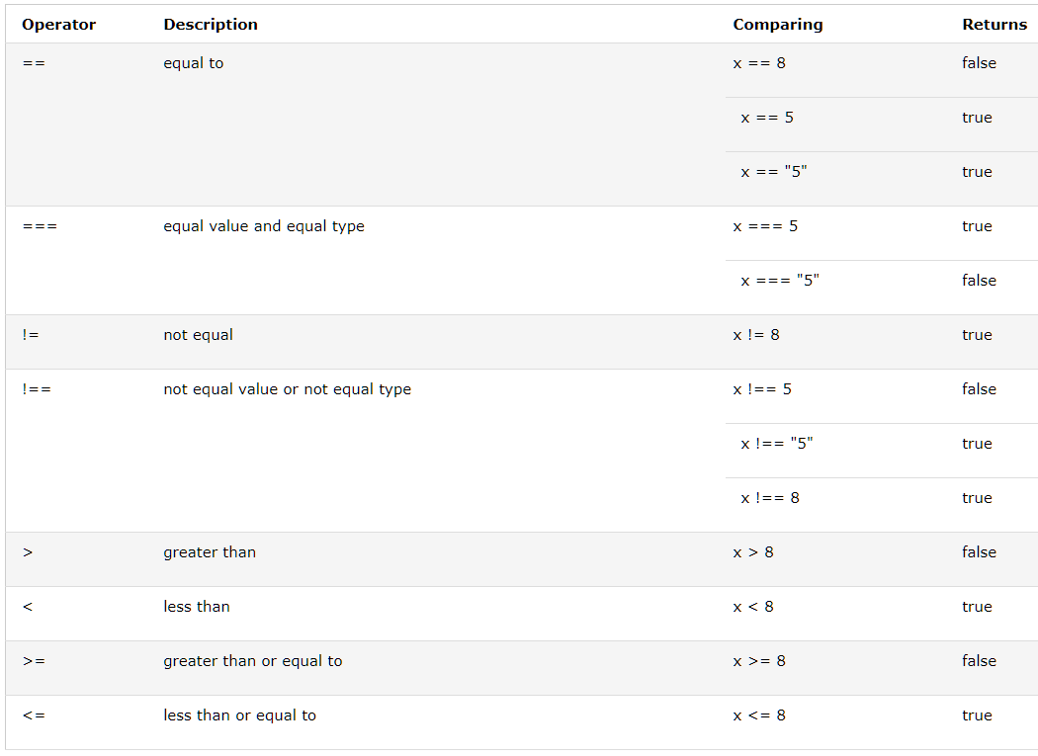1038x756 pixels.
Task: Click 'not equal value or not equal type' text
Action: coord(288,389)
